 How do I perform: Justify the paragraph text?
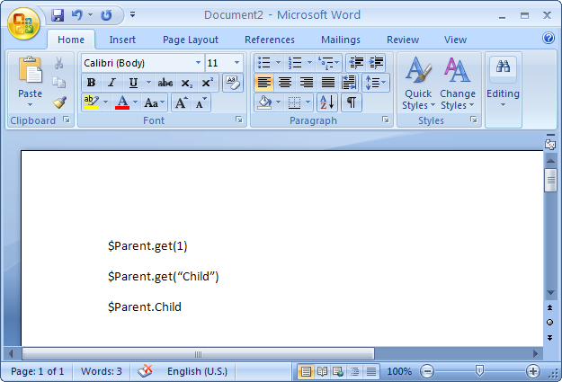[x=327, y=83]
